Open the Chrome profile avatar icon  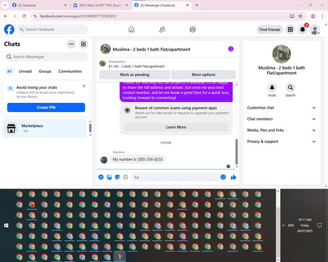(x=313, y=16)
